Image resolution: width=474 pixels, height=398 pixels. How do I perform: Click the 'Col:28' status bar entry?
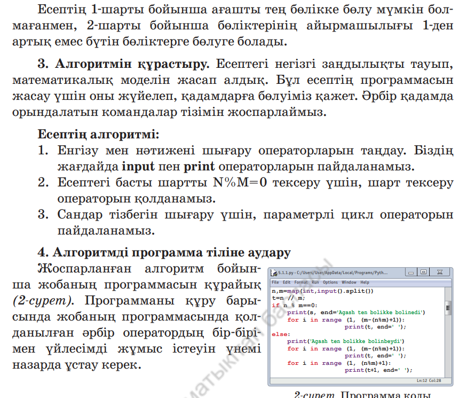(x=435, y=380)
